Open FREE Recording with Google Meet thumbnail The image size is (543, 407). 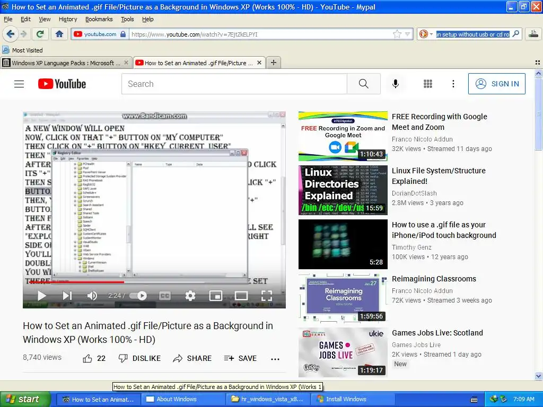coord(343,136)
